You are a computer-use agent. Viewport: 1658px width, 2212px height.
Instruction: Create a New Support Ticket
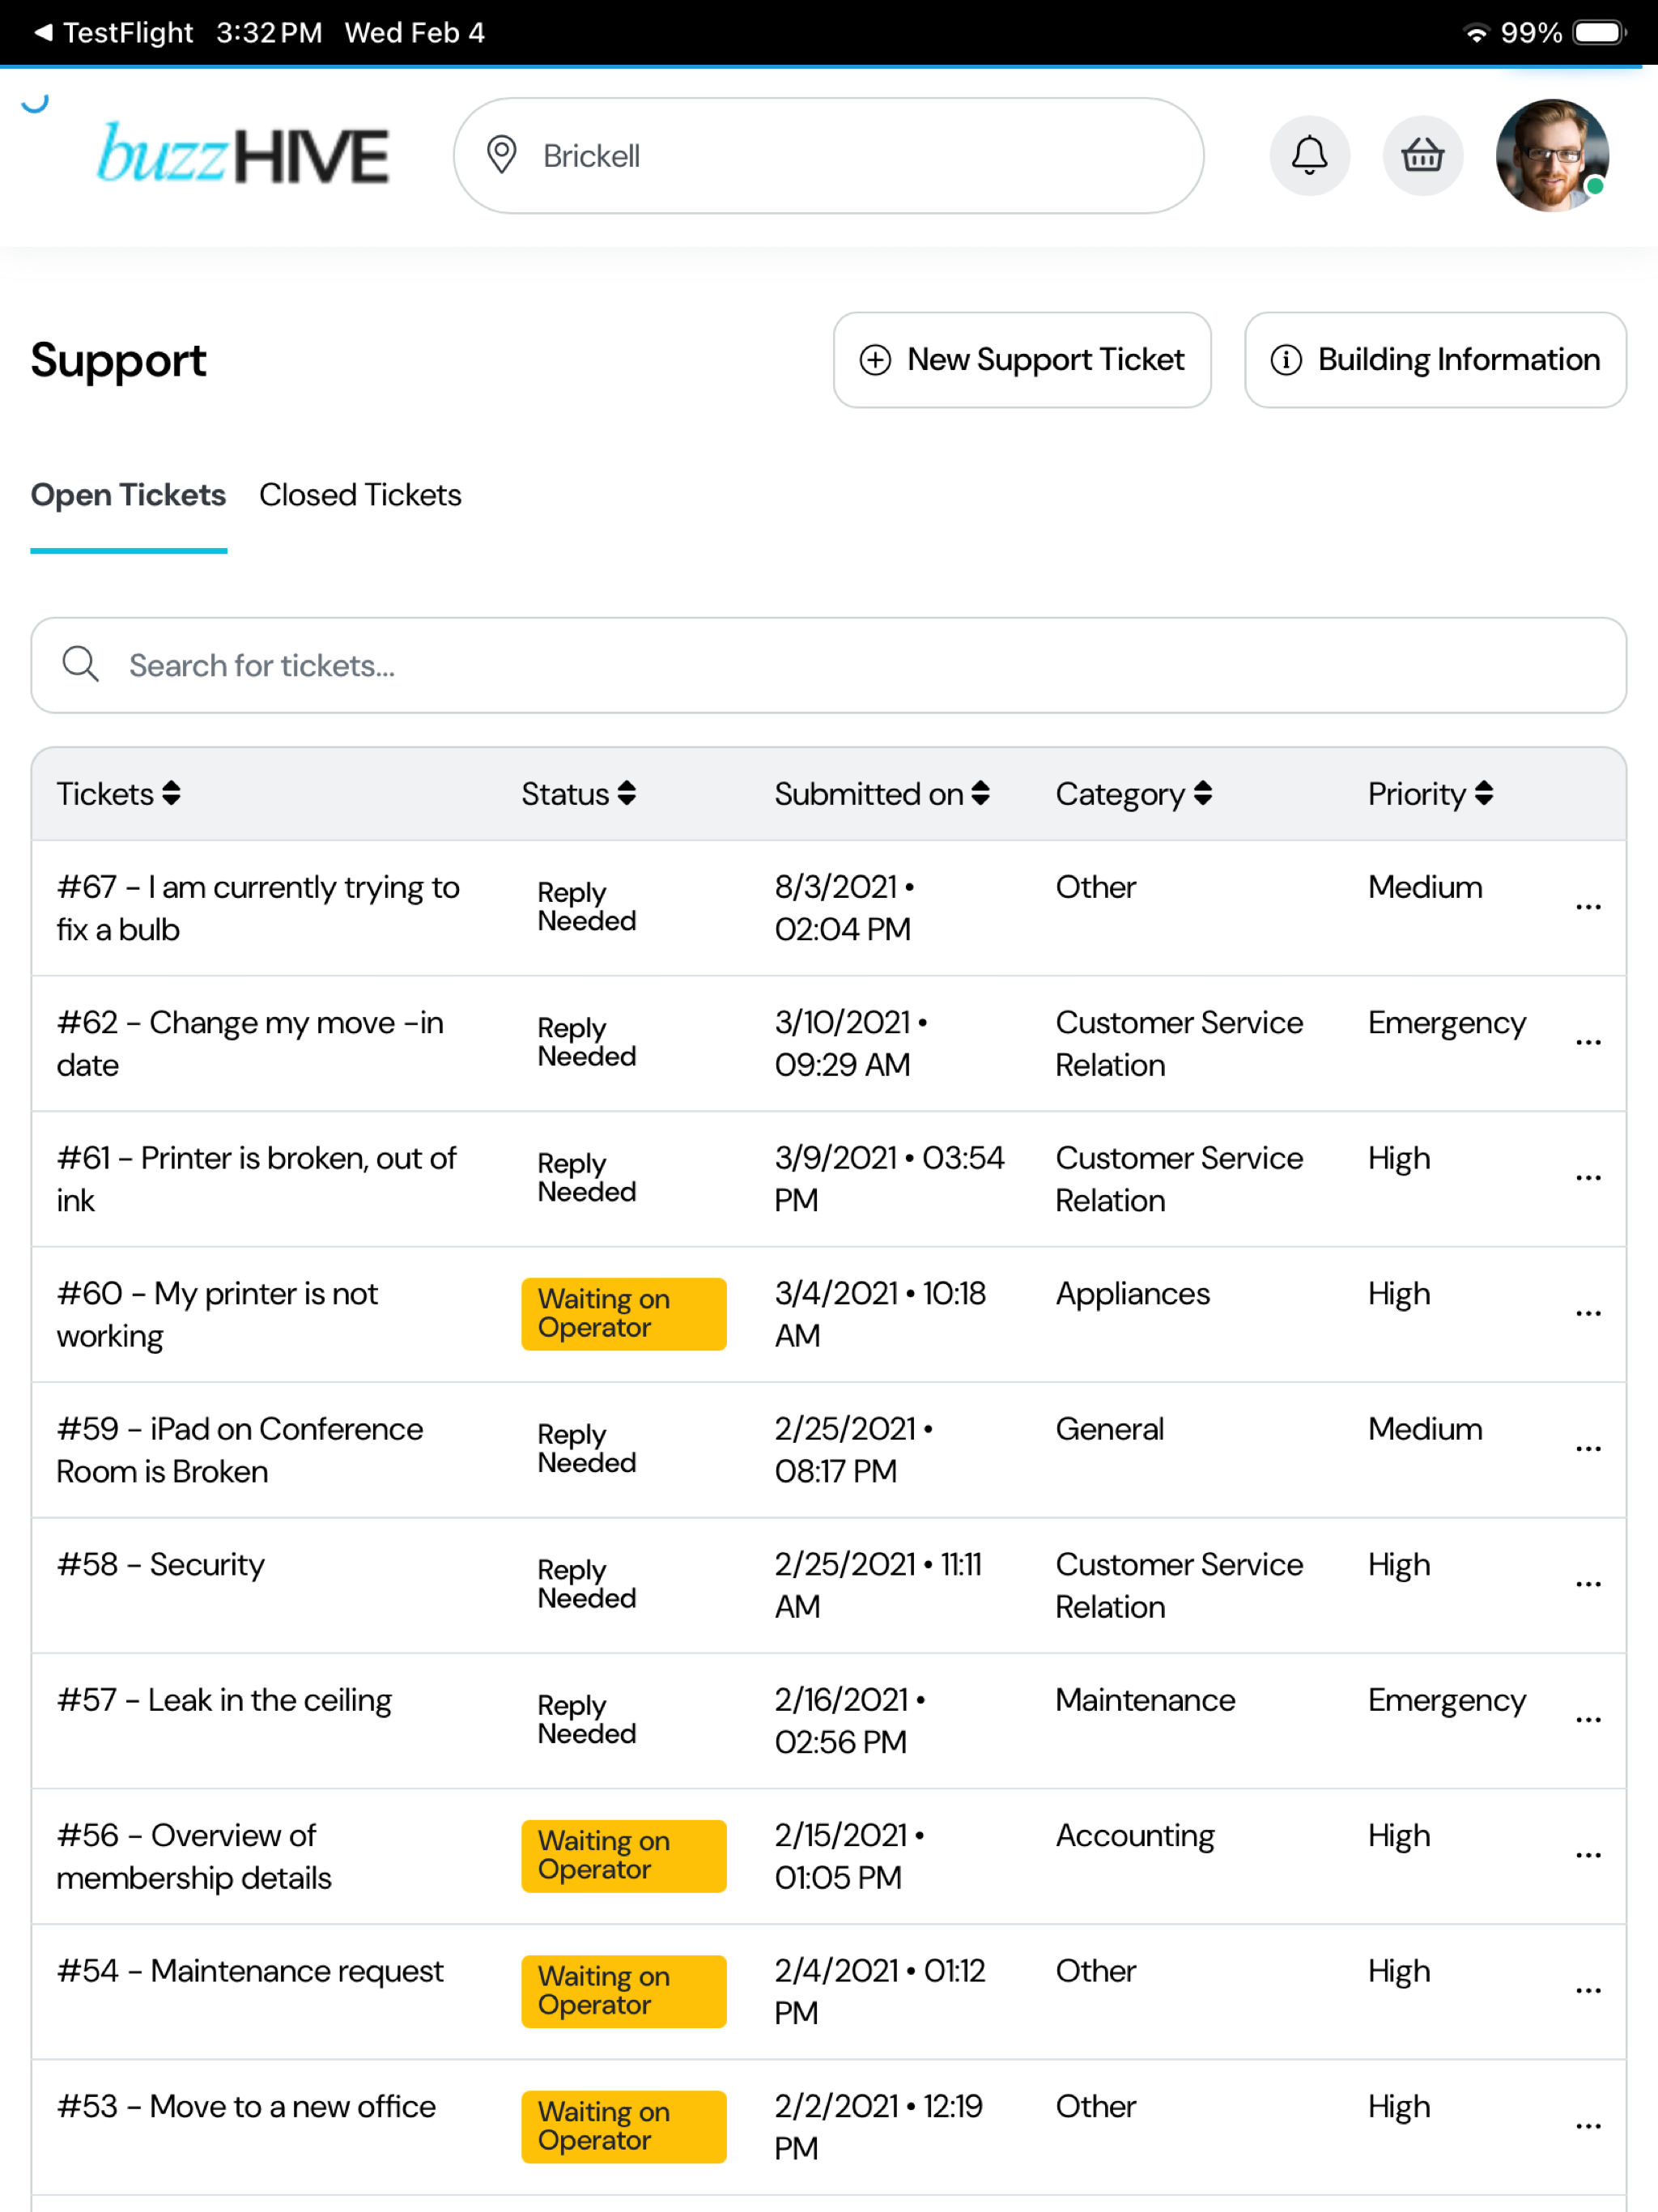[x=1022, y=360]
